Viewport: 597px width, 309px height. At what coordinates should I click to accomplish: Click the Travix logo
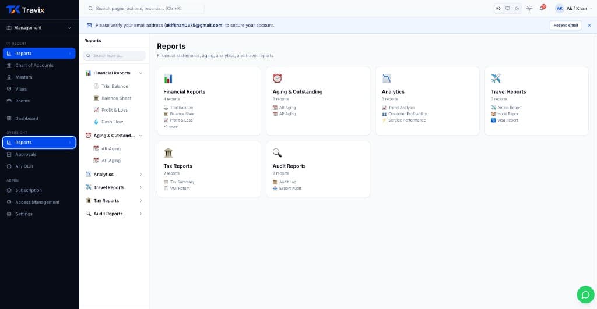(25, 10)
